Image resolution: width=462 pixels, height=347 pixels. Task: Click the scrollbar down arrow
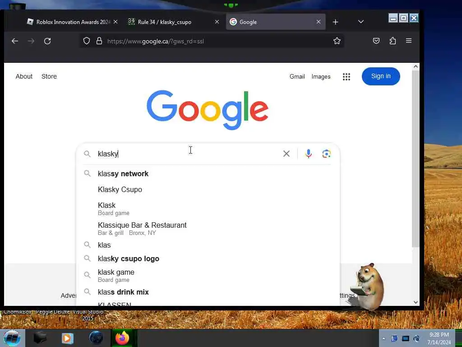pos(416,302)
